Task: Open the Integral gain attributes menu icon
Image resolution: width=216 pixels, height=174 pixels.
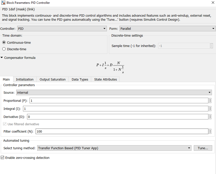Action: [x=210, y=109]
